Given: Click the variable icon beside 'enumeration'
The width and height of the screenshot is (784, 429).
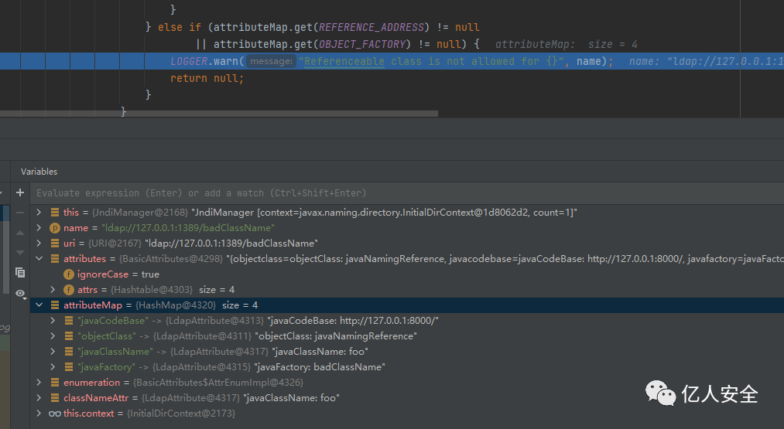Looking at the screenshot, I should [54, 383].
